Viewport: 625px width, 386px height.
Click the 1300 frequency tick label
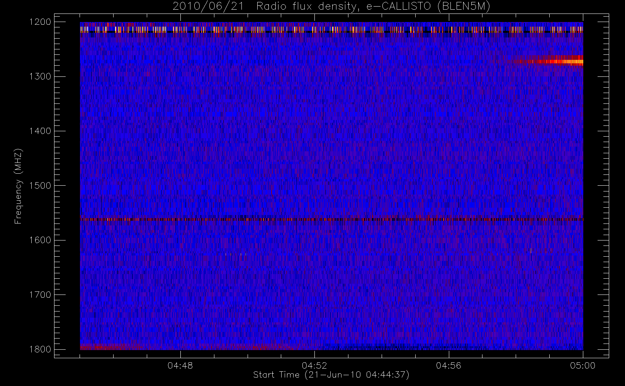[x=40, y=76]
